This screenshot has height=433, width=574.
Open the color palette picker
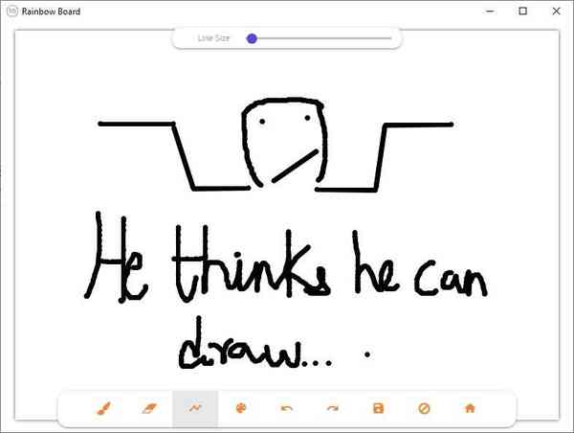tap(241, 409)
